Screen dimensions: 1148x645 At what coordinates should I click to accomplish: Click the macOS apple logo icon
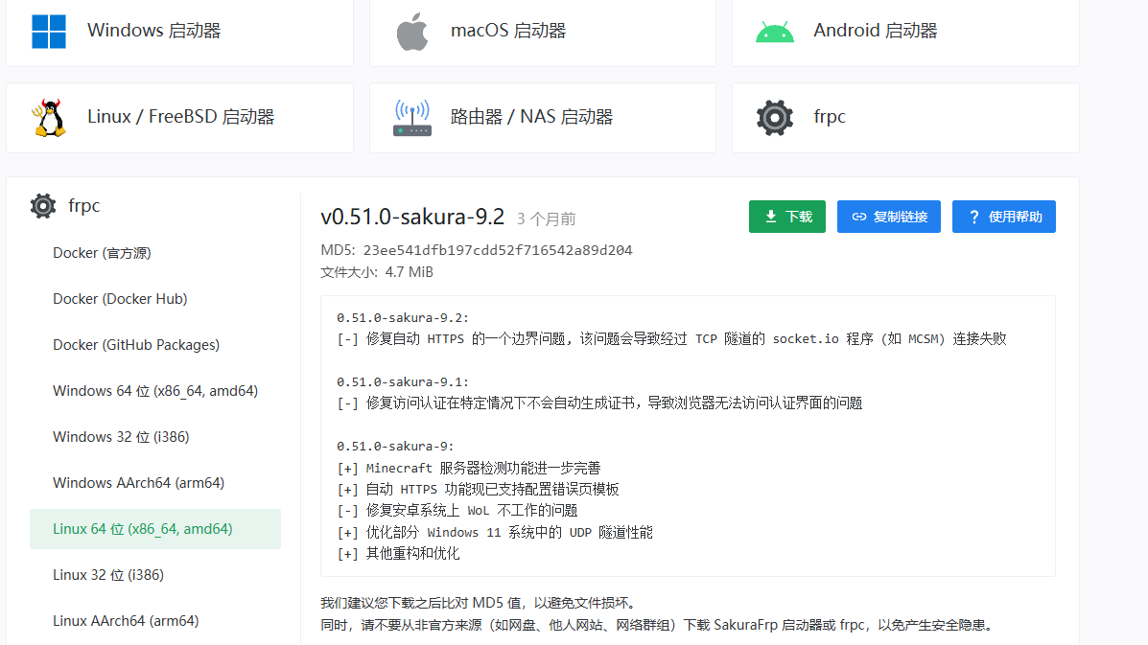[412, 32]
